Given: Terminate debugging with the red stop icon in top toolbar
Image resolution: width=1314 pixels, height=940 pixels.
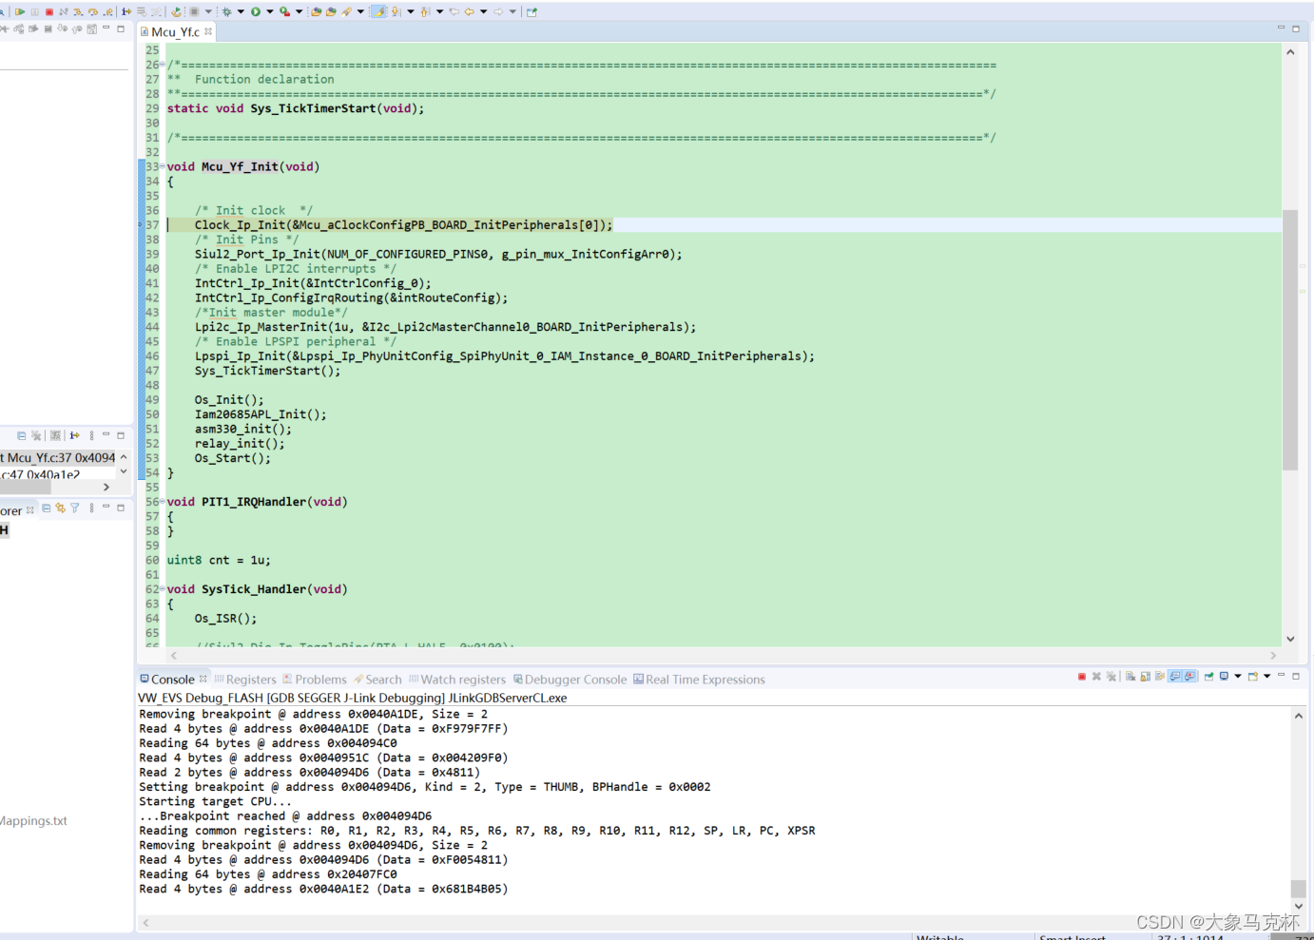Looking at the screenshot, I should [x=49, y=11].
